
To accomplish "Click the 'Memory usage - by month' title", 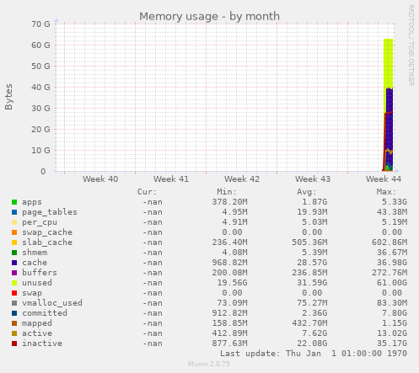I will [209, 17].
